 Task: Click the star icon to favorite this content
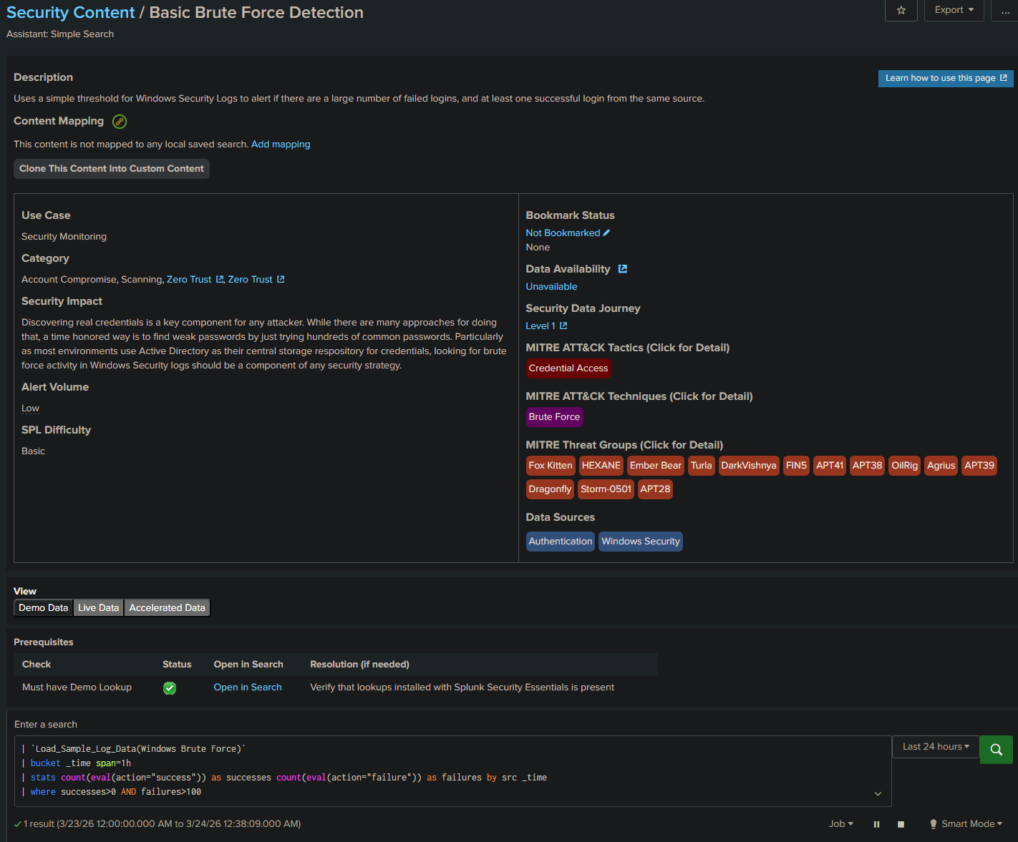coord(901,10)
